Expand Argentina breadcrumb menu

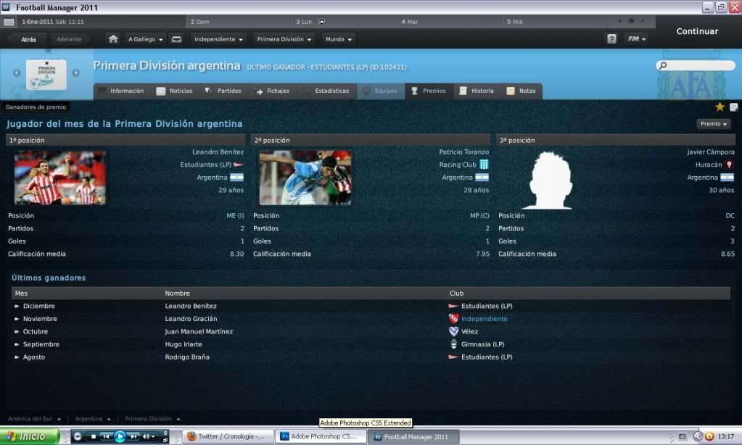pyautogui.click(x=93, y=418)
